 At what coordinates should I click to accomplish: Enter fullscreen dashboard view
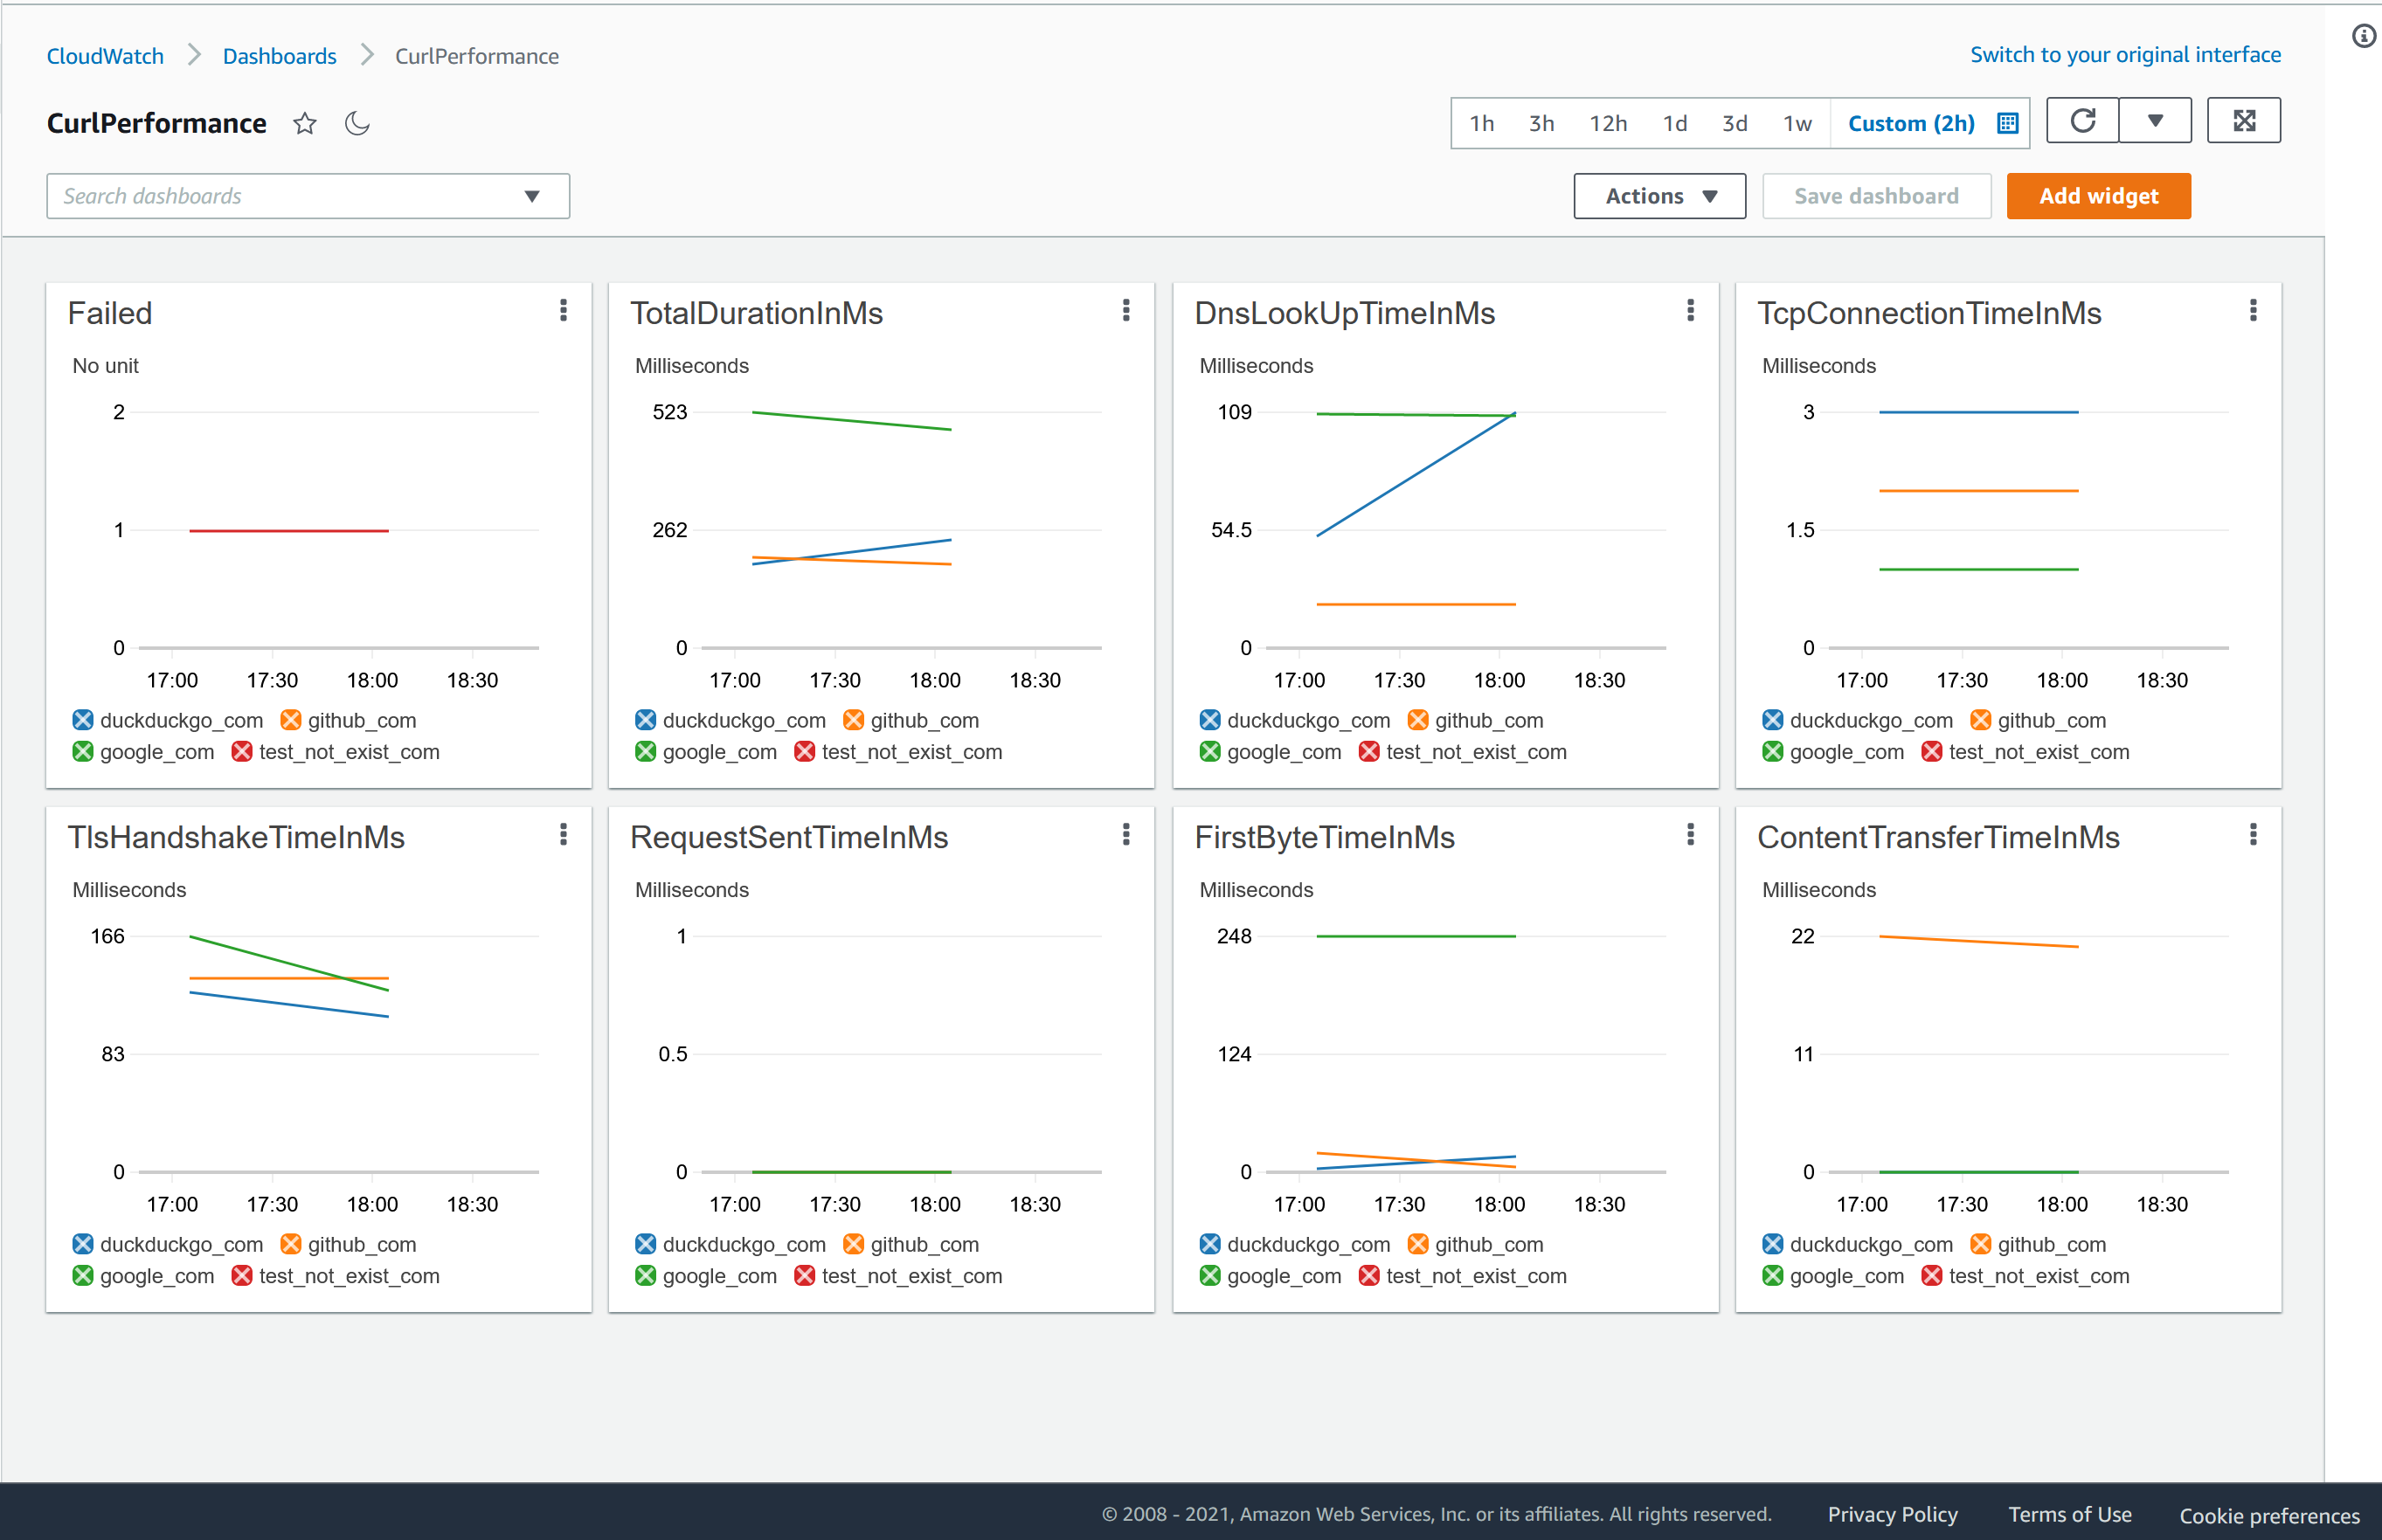pyautogui.click(x=2244, y=121)
